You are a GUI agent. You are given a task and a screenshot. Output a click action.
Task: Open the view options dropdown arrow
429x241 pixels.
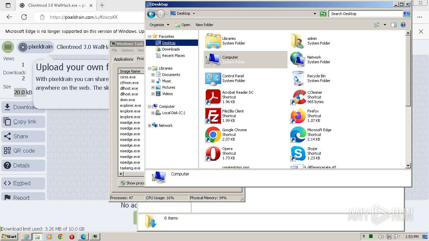385,25
